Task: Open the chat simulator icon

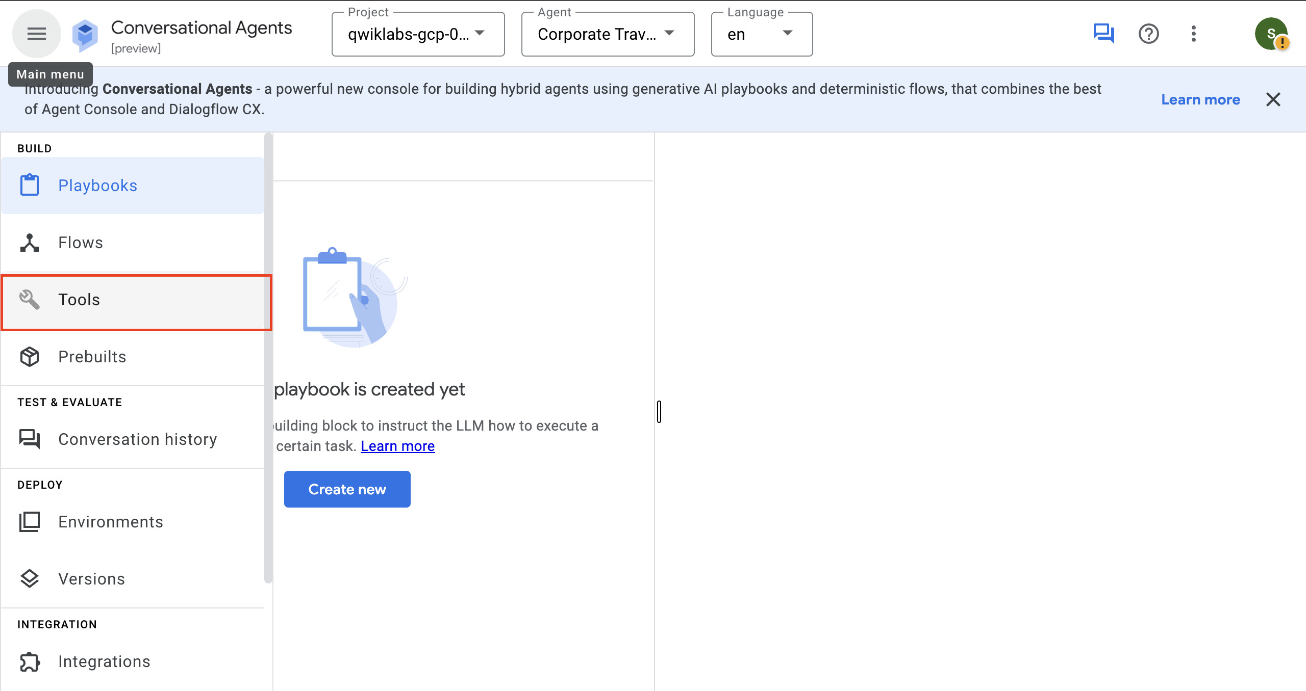Action: pos(1103,34)
